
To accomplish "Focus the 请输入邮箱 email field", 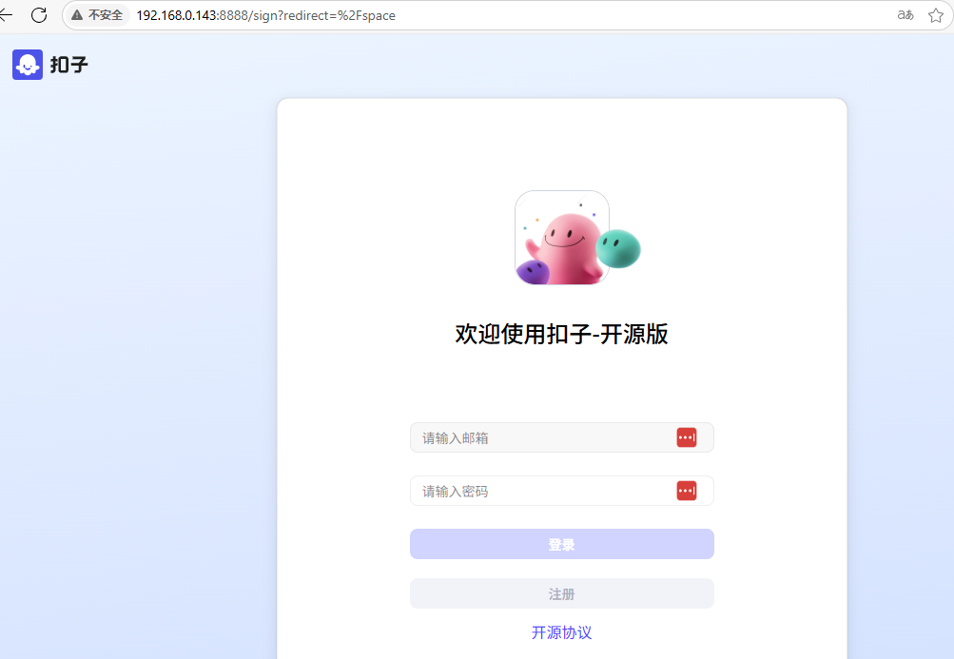I will click(561, 437).
